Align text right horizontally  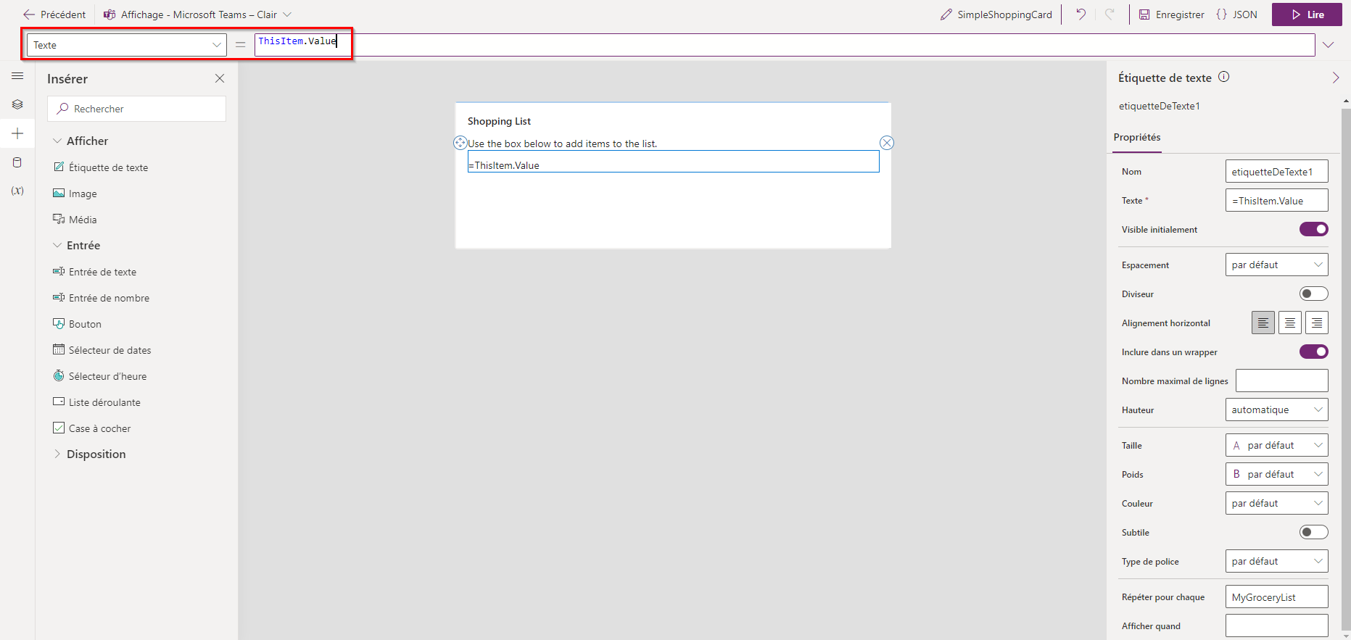(x=1317, y=323)
